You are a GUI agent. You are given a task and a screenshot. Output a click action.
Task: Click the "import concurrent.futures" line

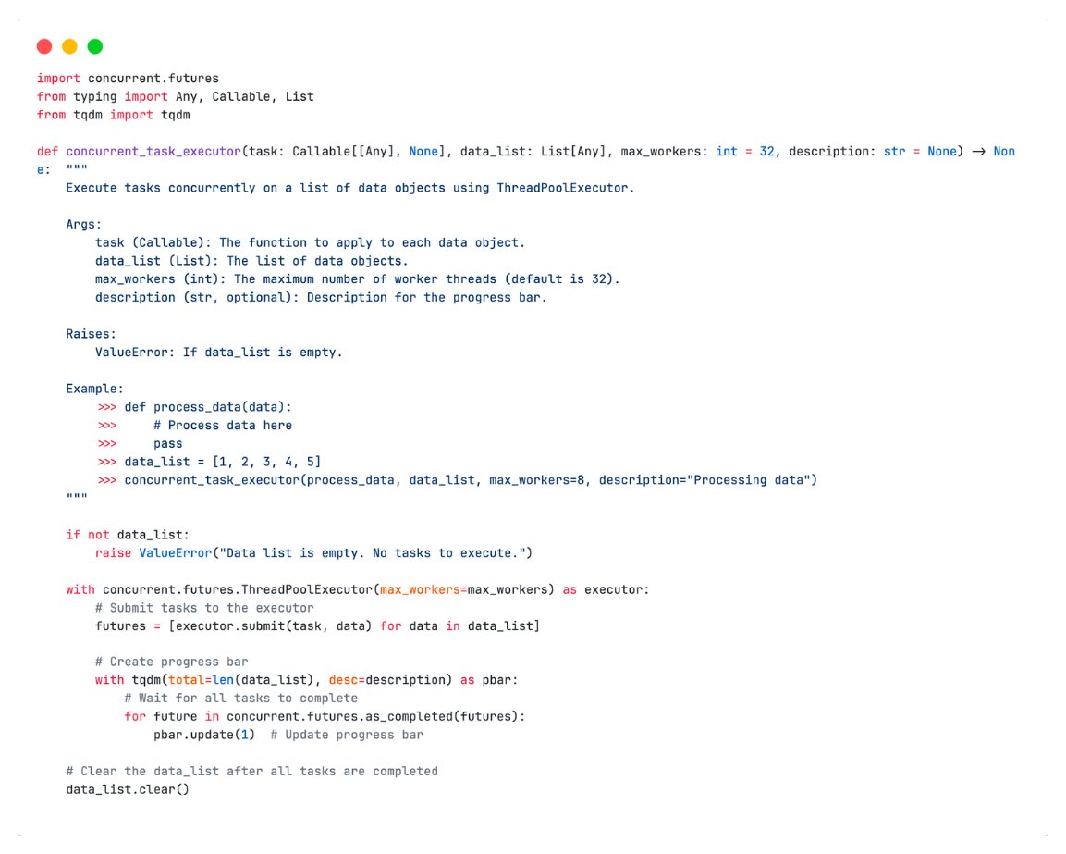128,79
